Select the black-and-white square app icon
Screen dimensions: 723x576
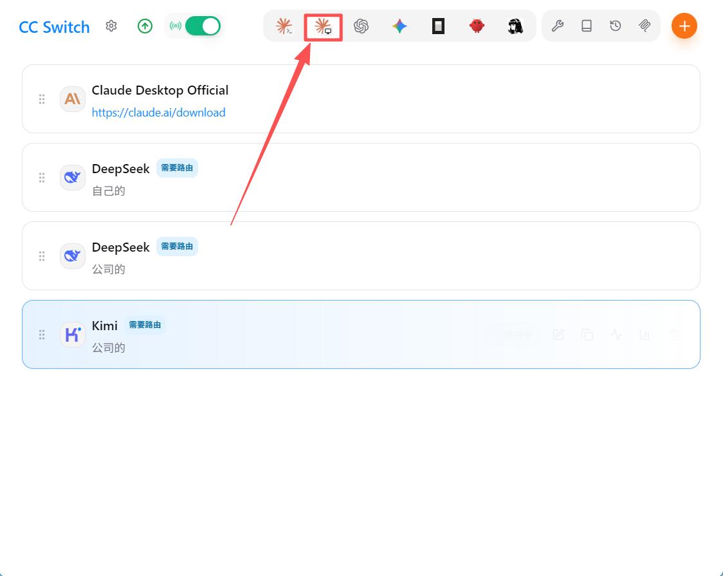click(x=438, y=26)
